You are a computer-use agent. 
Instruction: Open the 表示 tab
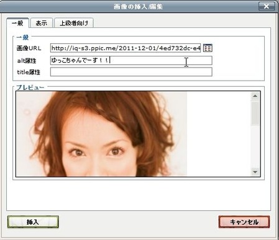click(x=42, y=23)
